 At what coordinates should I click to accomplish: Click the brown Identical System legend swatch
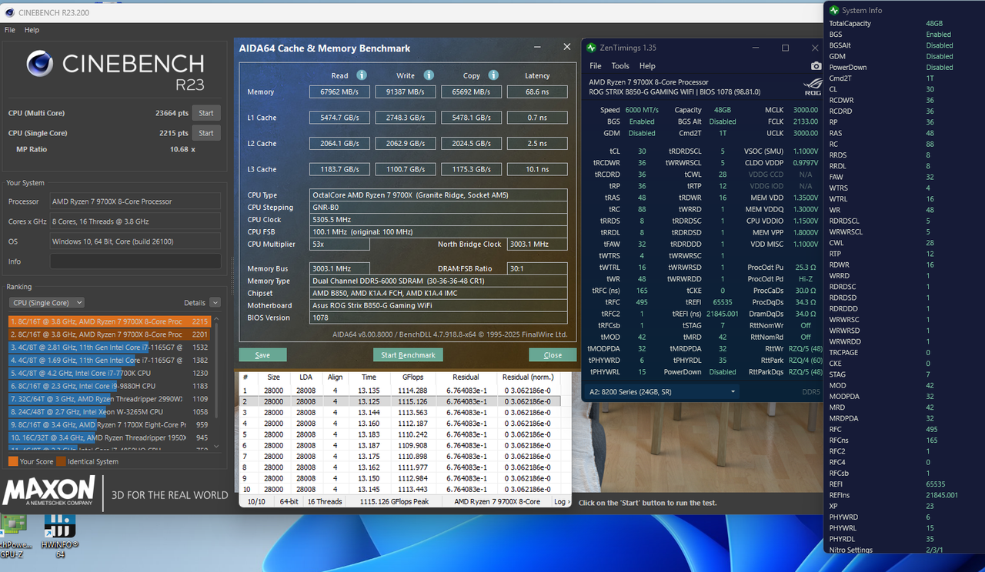coord(60,461)
